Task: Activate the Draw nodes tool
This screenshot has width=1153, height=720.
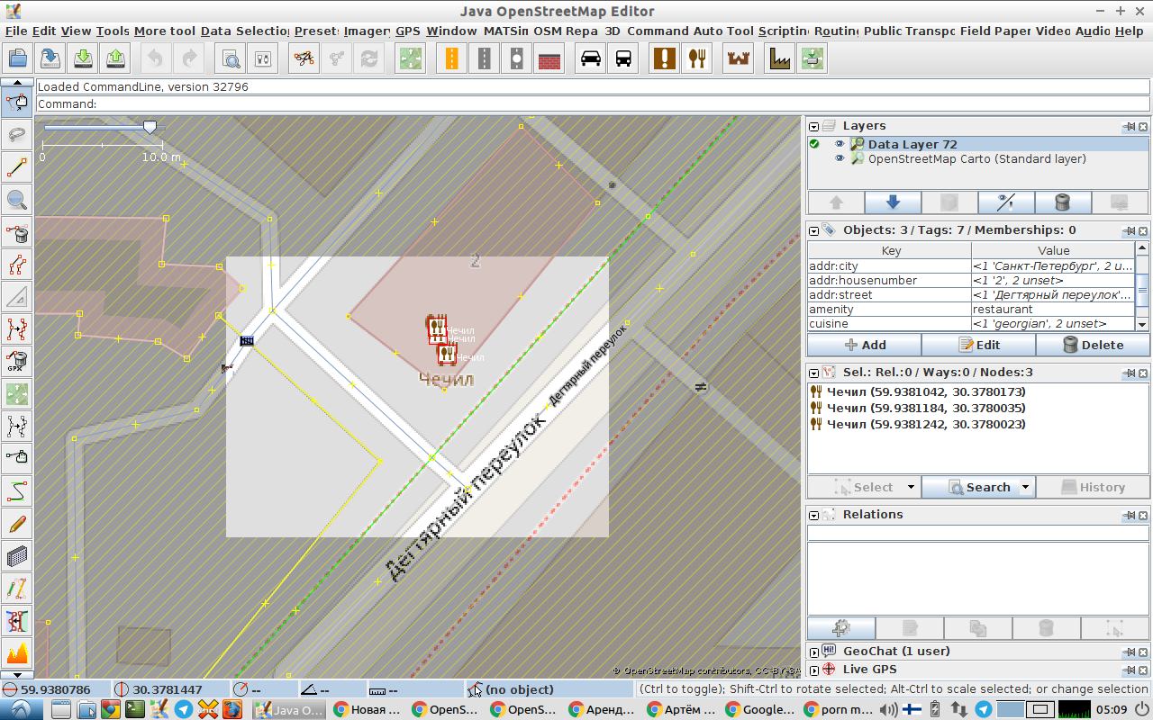Action: point(16,166)
